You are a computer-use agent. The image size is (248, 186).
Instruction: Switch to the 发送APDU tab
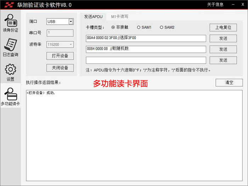click(x=93, y=16)
